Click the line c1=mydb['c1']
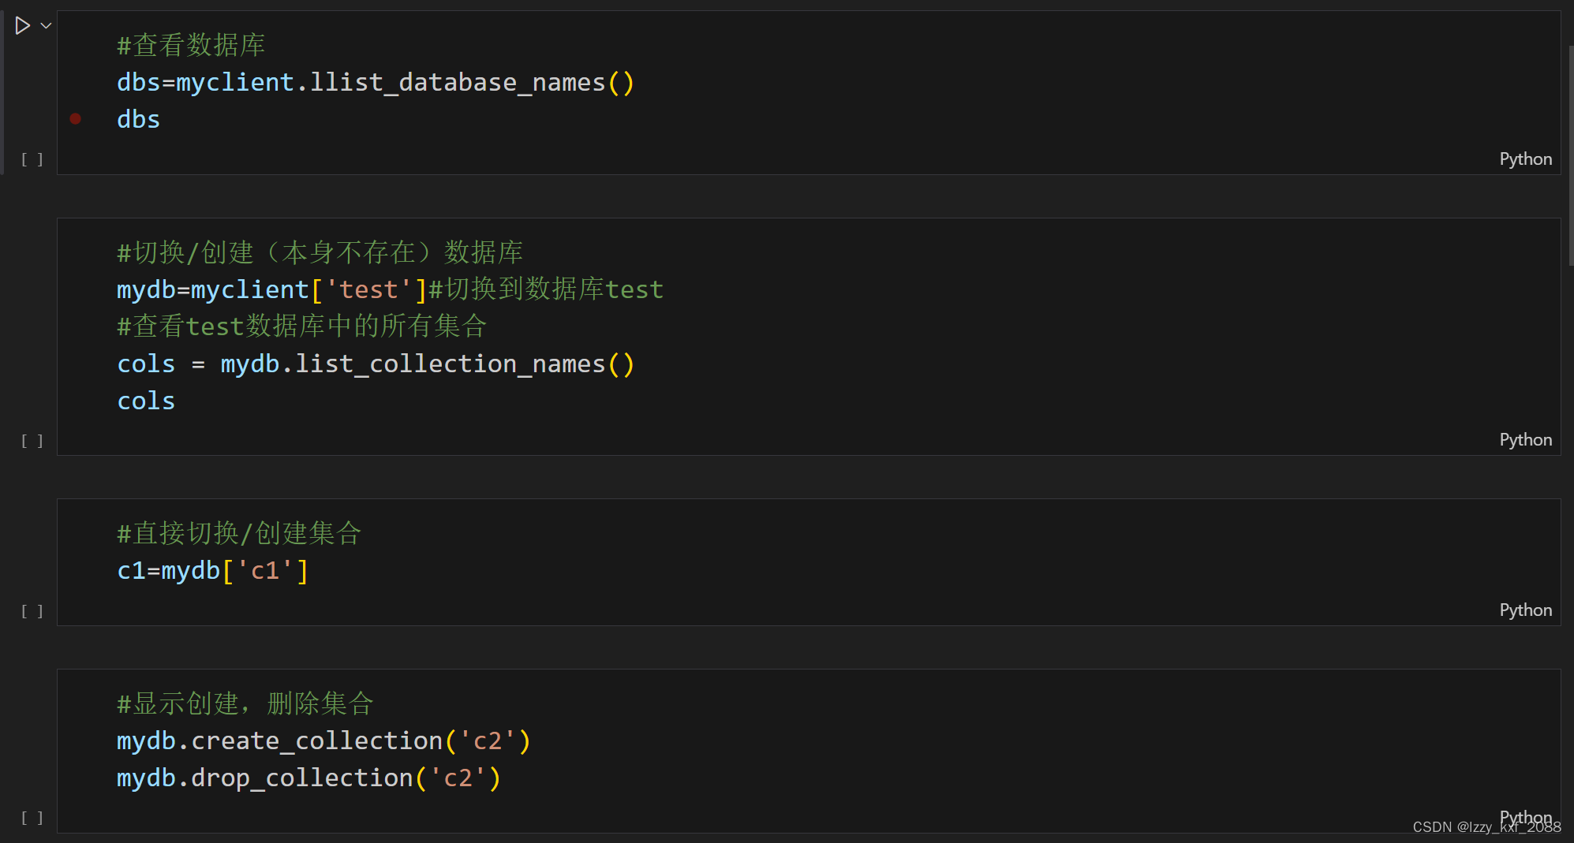The width and height of the screenshot is (1574, 843). tap(213, 570)
